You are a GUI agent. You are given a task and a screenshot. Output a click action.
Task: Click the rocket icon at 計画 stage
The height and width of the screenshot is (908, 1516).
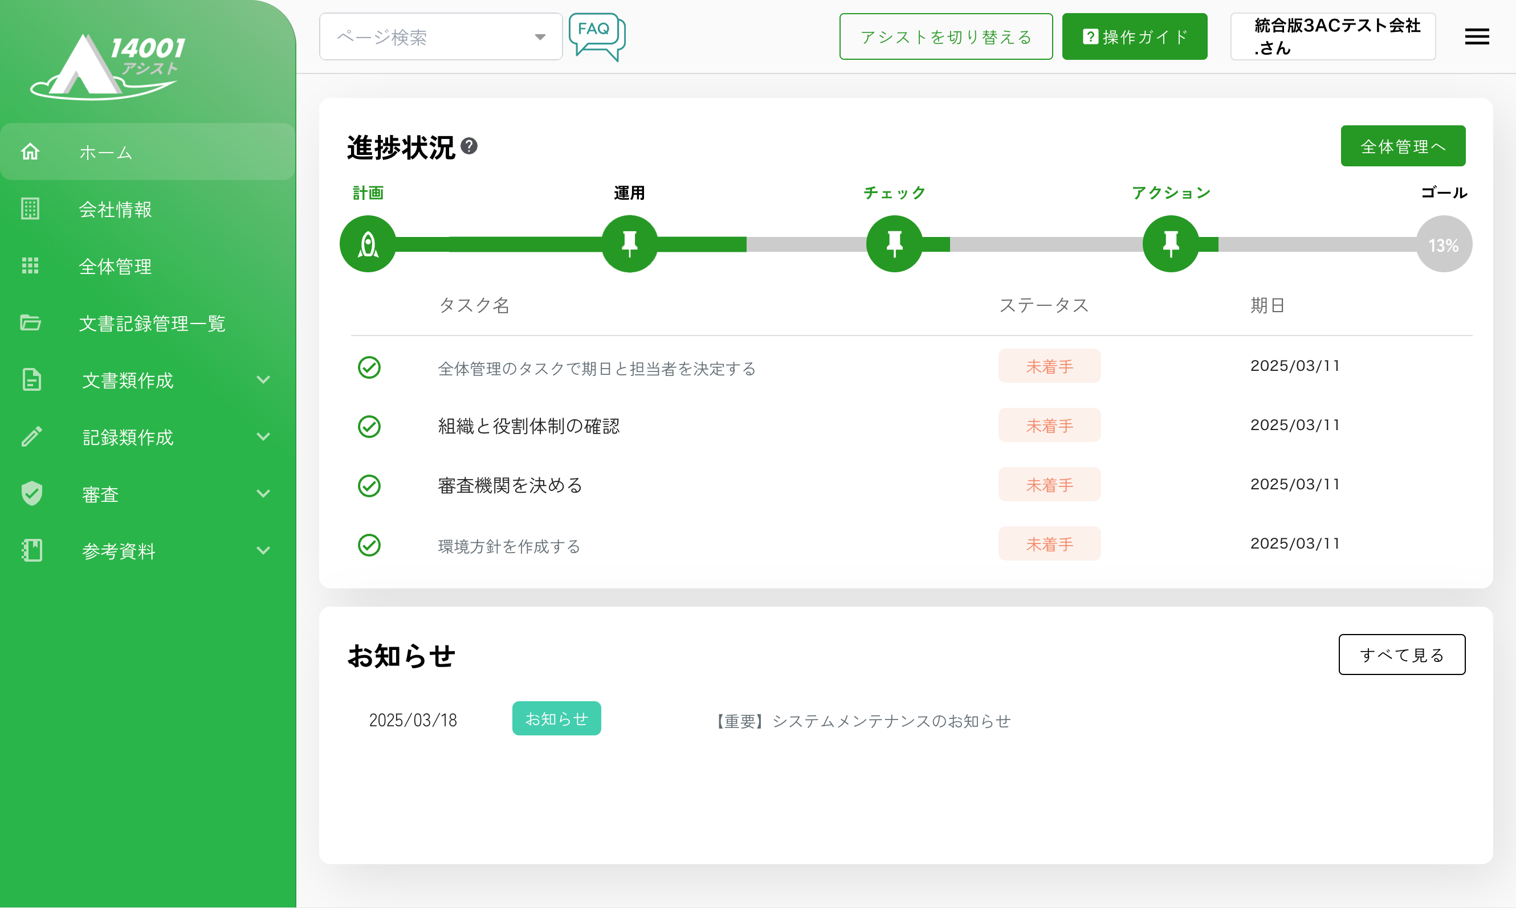pos(368,244)
